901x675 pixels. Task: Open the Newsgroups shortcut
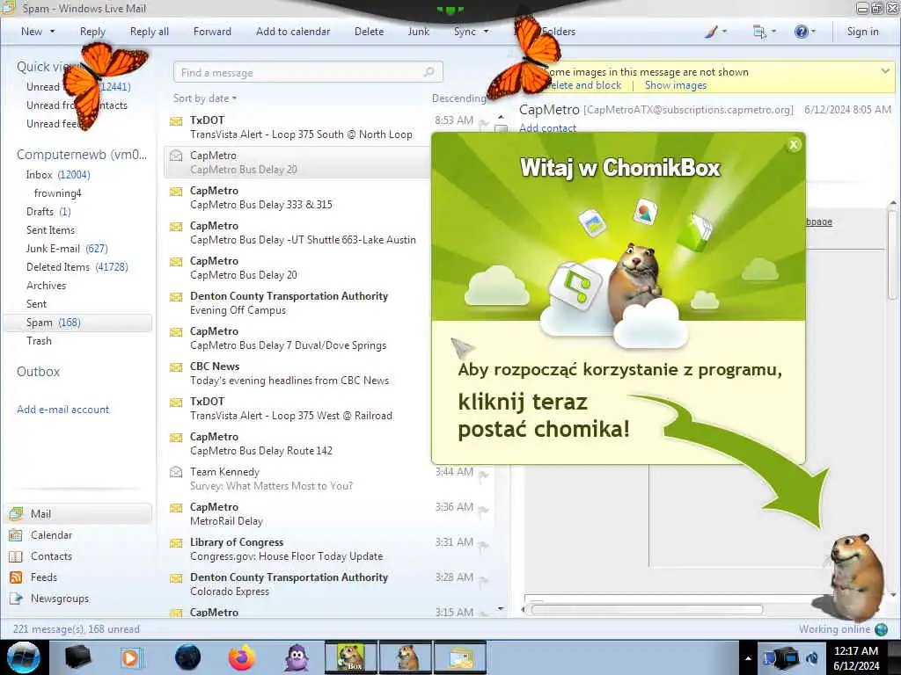tap(16, 598)
